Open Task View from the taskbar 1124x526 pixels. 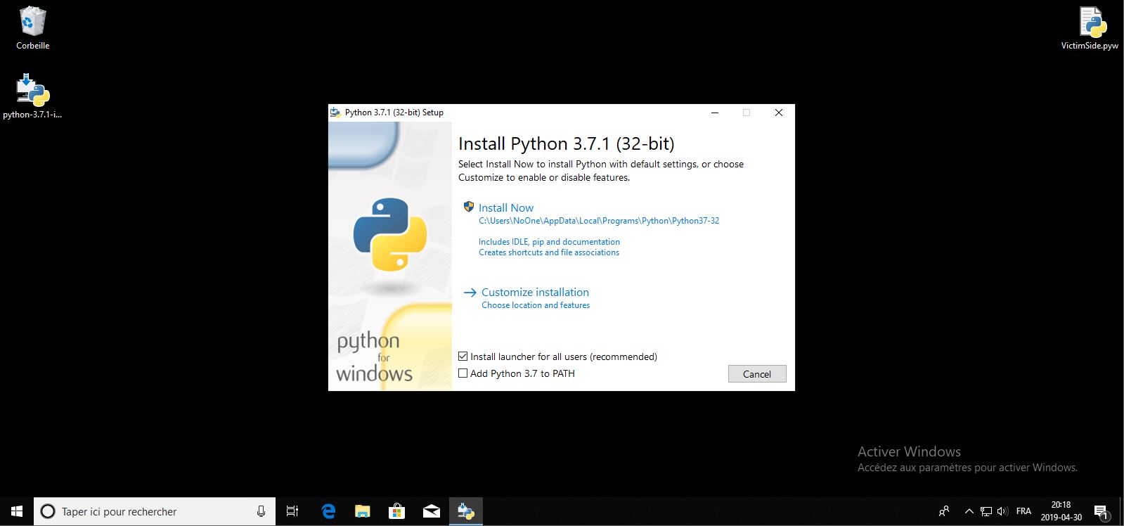coord(292,511)
